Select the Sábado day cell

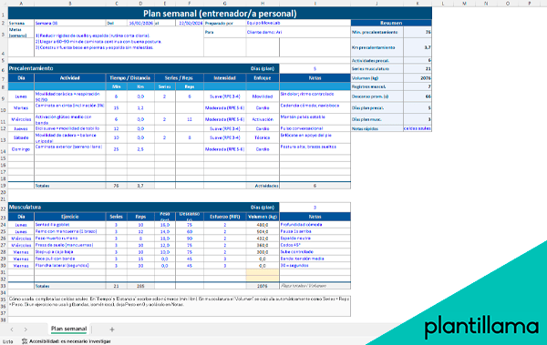pyautogui.click(x=21, y=137)
